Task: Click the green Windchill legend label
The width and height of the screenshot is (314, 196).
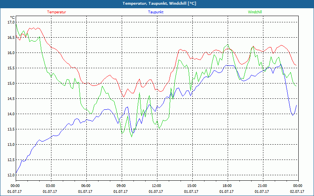Action: 255,12
